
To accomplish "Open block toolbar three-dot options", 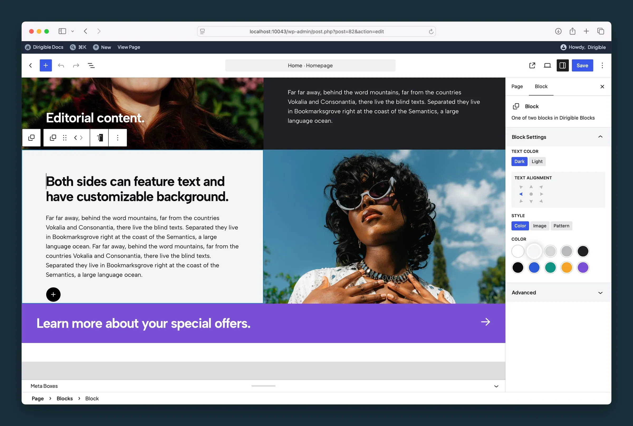I will (x=118, y=138).
